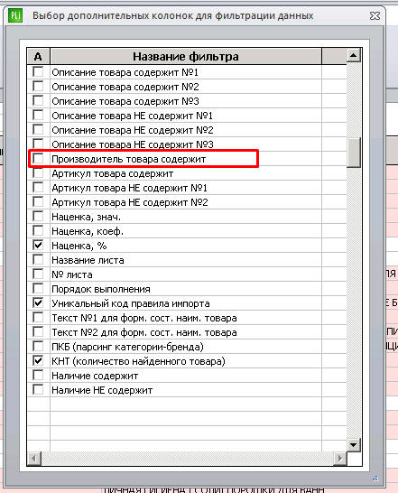398x493 pixels.
Task: Uncheck 'Уникальный код правила импорта' checkbox
Action: [38, 302]
